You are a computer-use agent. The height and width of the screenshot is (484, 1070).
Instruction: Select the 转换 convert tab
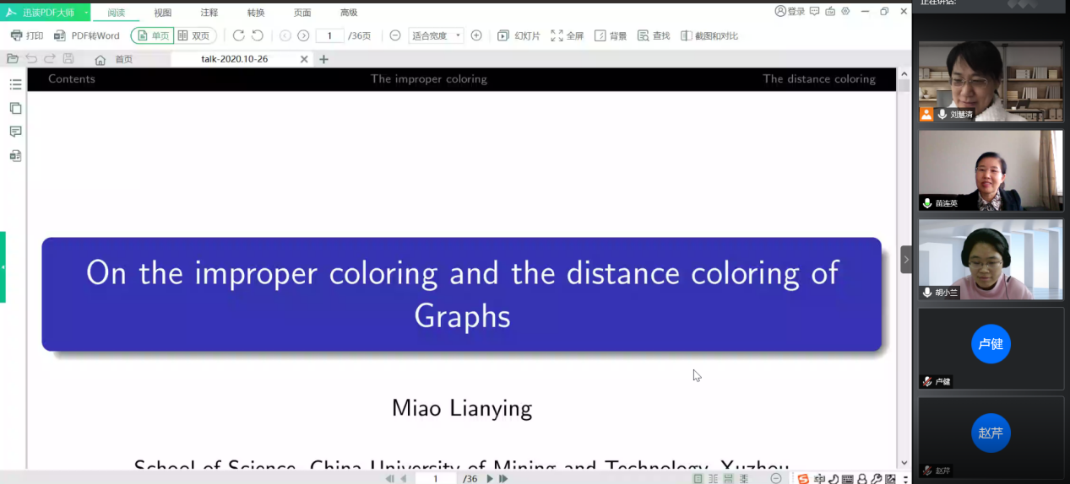[x=255, y=13]
